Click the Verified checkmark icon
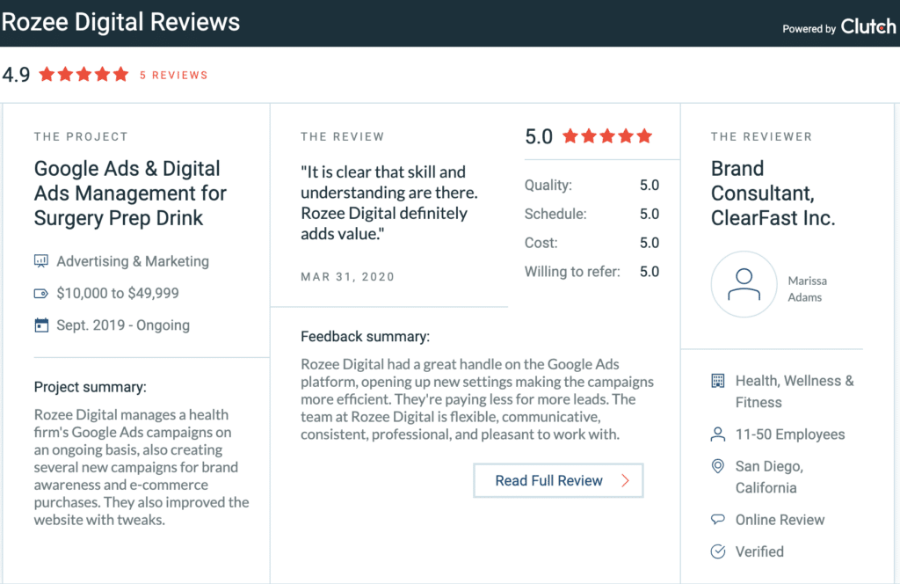The image size is (900, 584). pos(718,551)
